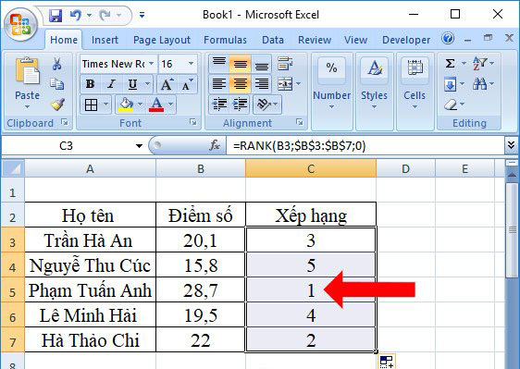520x369 pixels.
Task: Select the column B header
Action: click(201, 168)
